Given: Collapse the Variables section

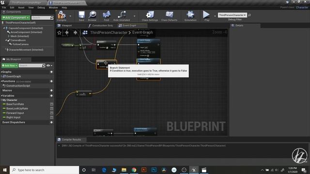Looking at the screenshot, I should click(x=1, y=96).
